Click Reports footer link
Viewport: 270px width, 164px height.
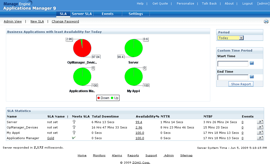pyautogui.click(x=133, y=155)
